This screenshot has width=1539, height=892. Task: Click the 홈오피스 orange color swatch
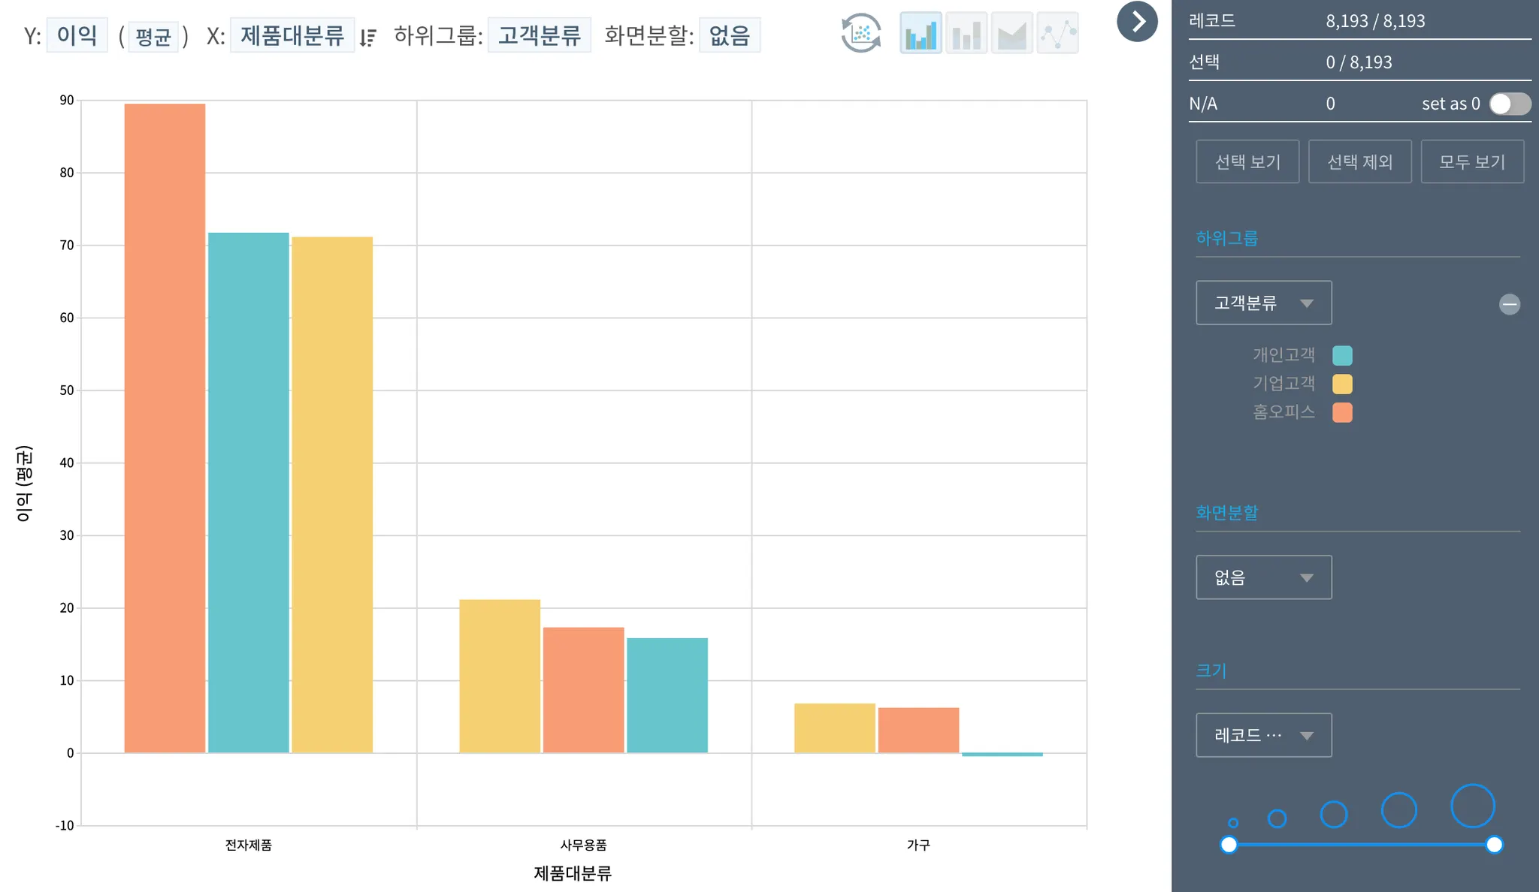pyautogui.click(x=1342, y=412)
